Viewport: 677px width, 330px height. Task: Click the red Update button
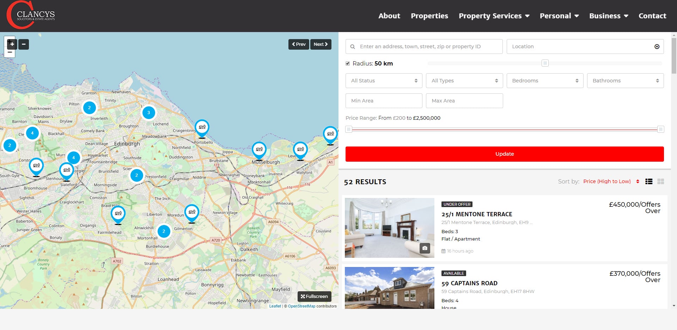[x=505, y=154]
